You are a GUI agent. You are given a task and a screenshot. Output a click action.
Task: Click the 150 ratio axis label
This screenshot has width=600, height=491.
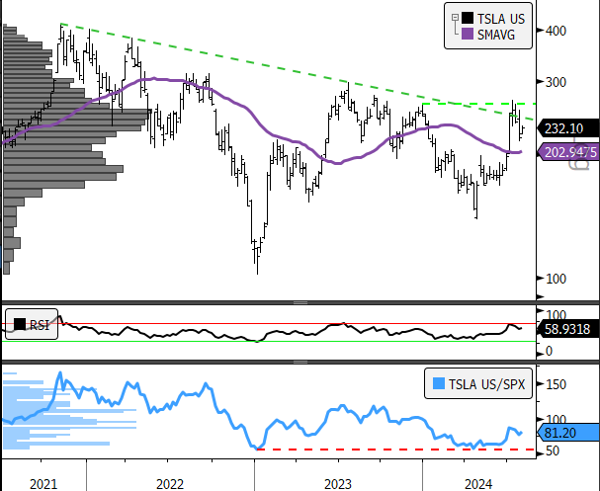click(x=556, y=384)
